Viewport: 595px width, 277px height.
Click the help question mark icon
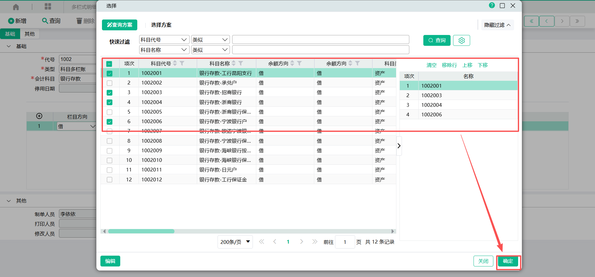tap(492, 6)
